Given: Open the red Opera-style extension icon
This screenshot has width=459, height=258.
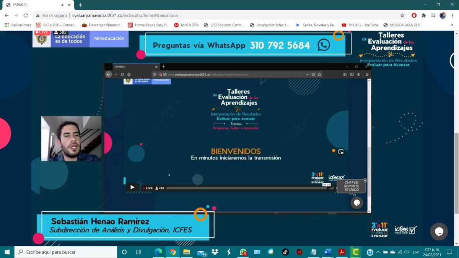Looking at the screenshot, I should tap(414, 16).
